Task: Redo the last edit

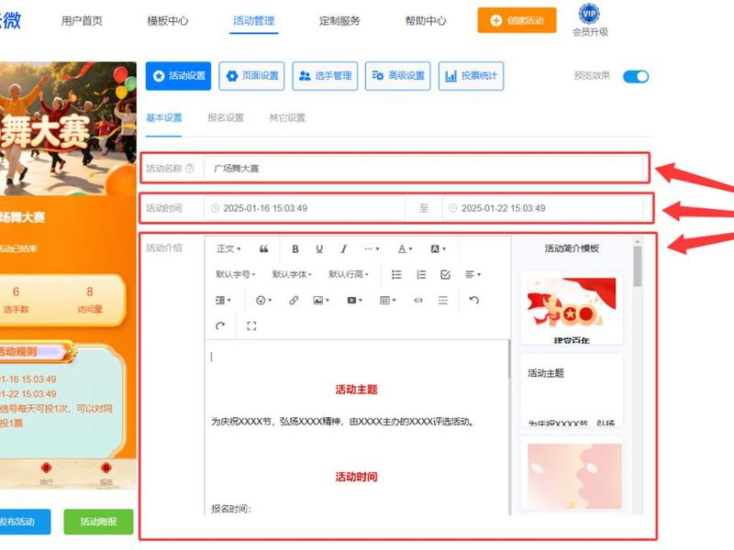Action: click(220, 326)
